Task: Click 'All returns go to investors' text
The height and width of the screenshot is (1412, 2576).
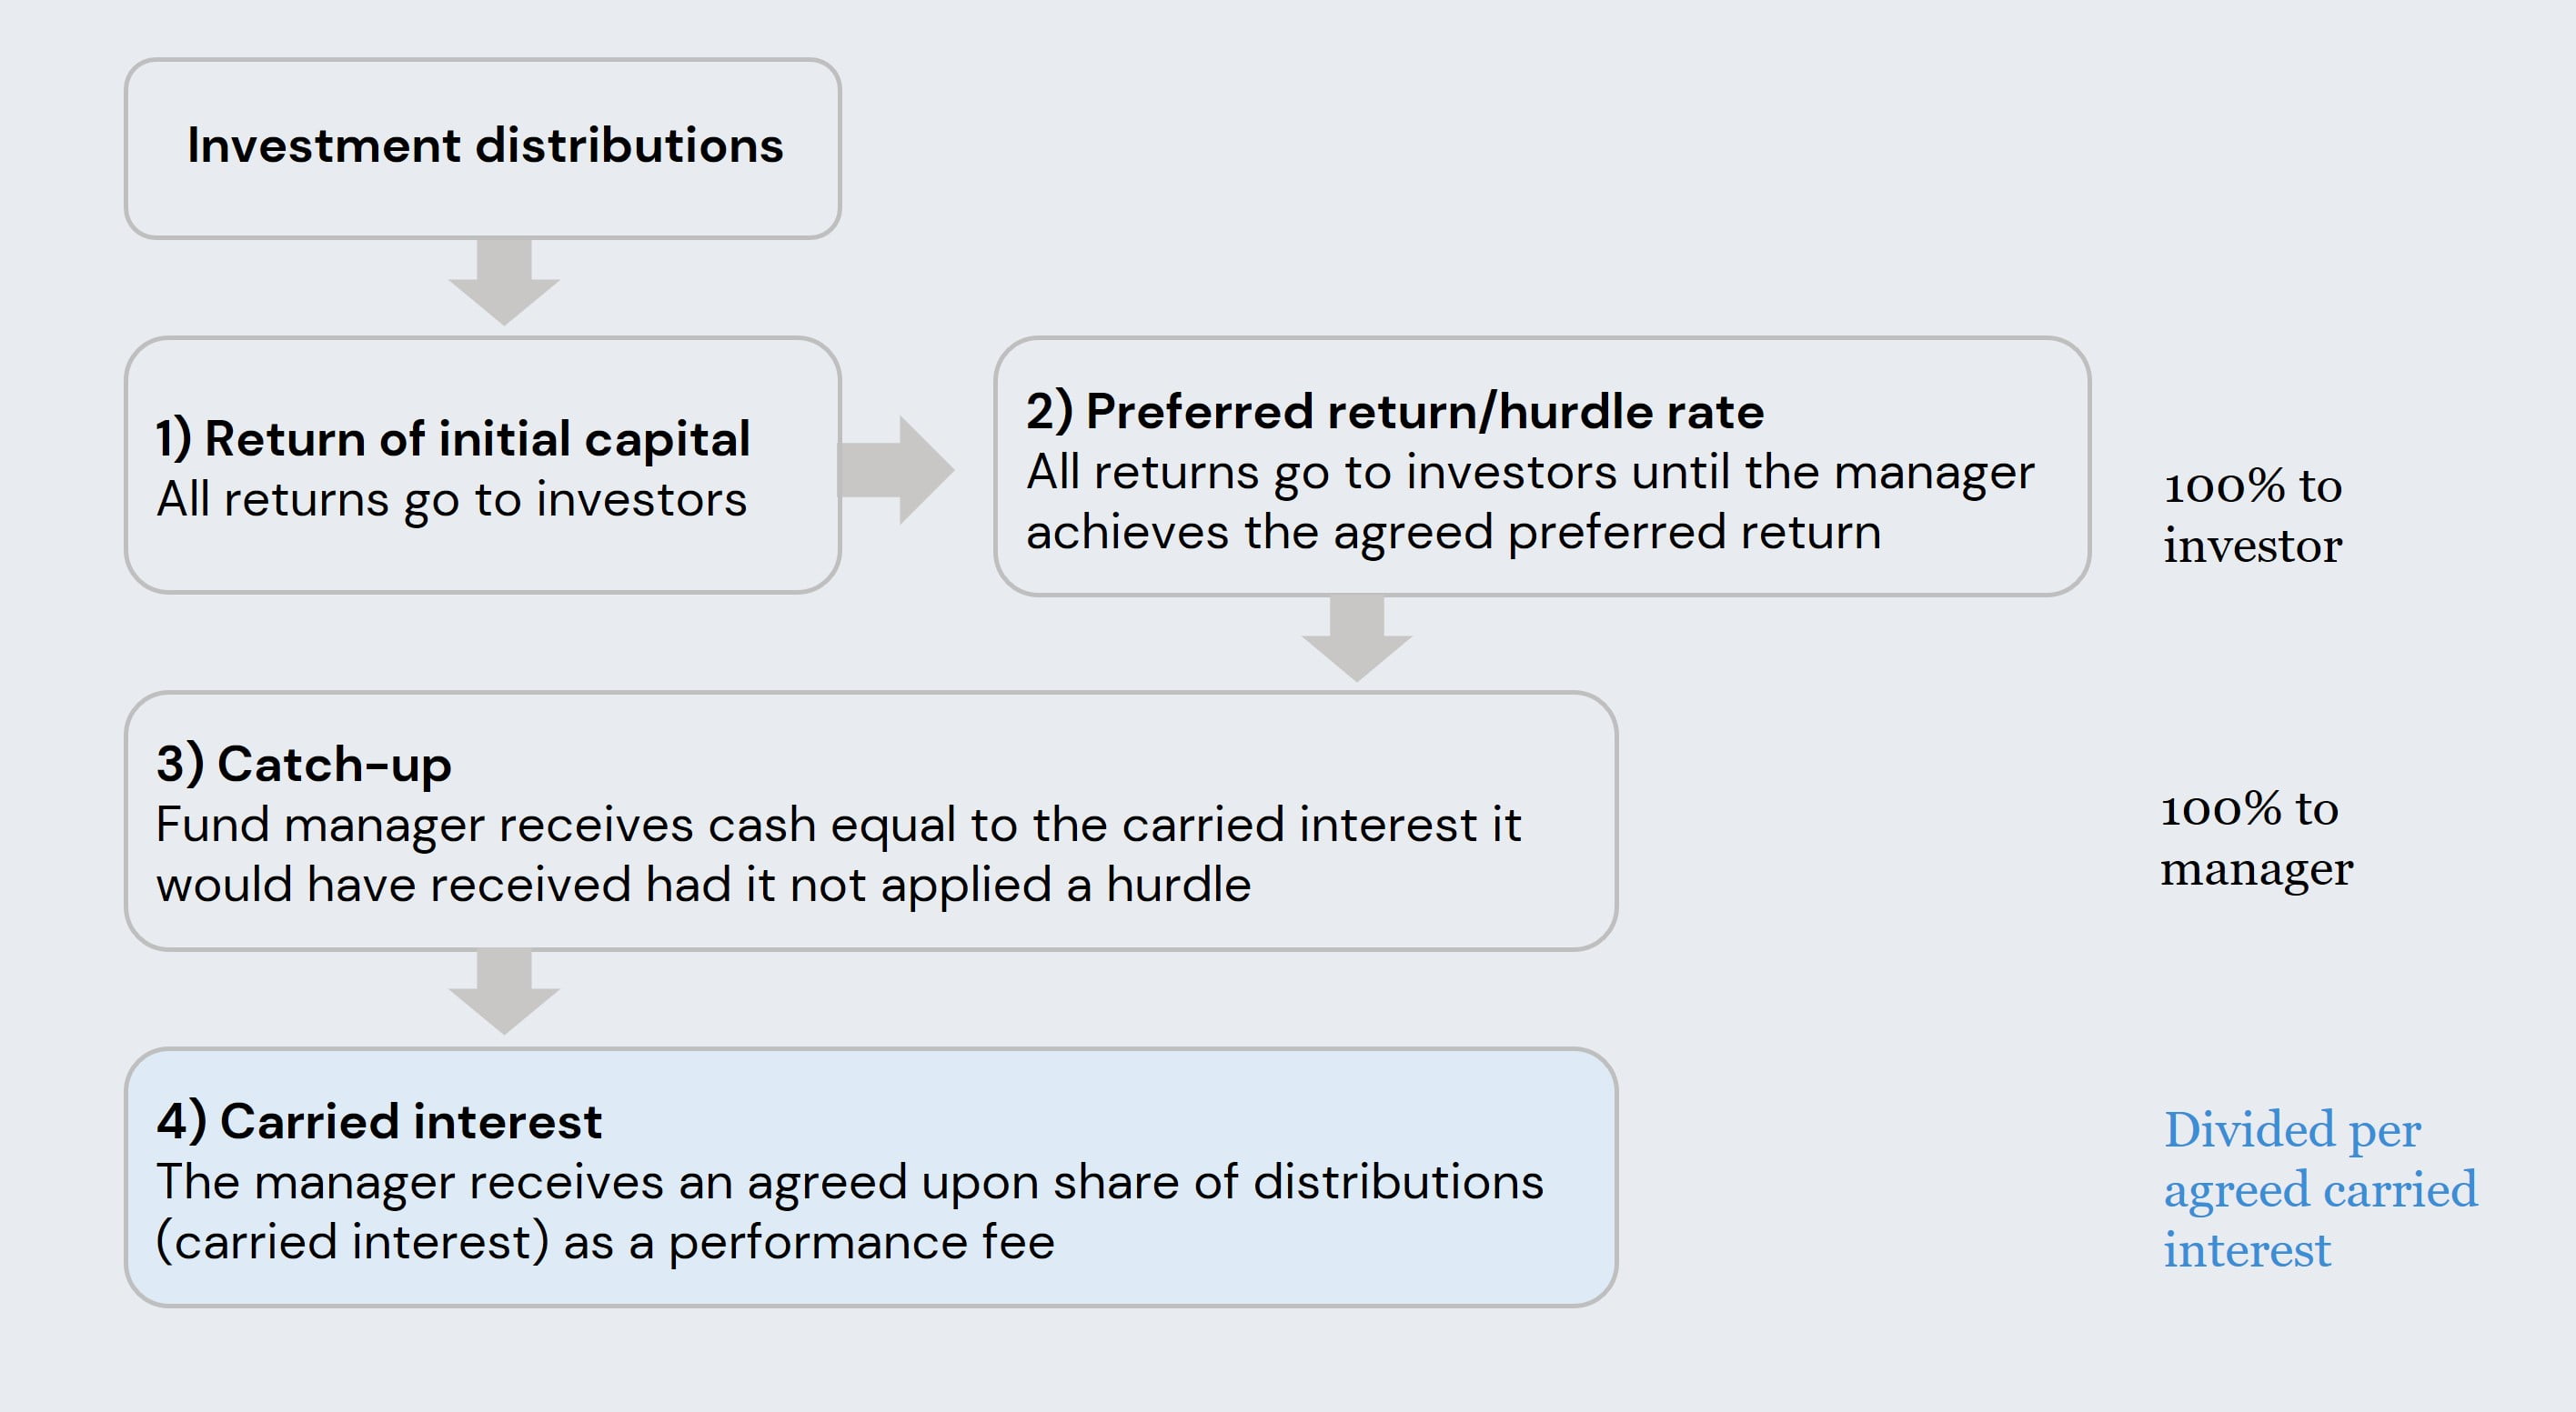Action: tap(452, 500)
